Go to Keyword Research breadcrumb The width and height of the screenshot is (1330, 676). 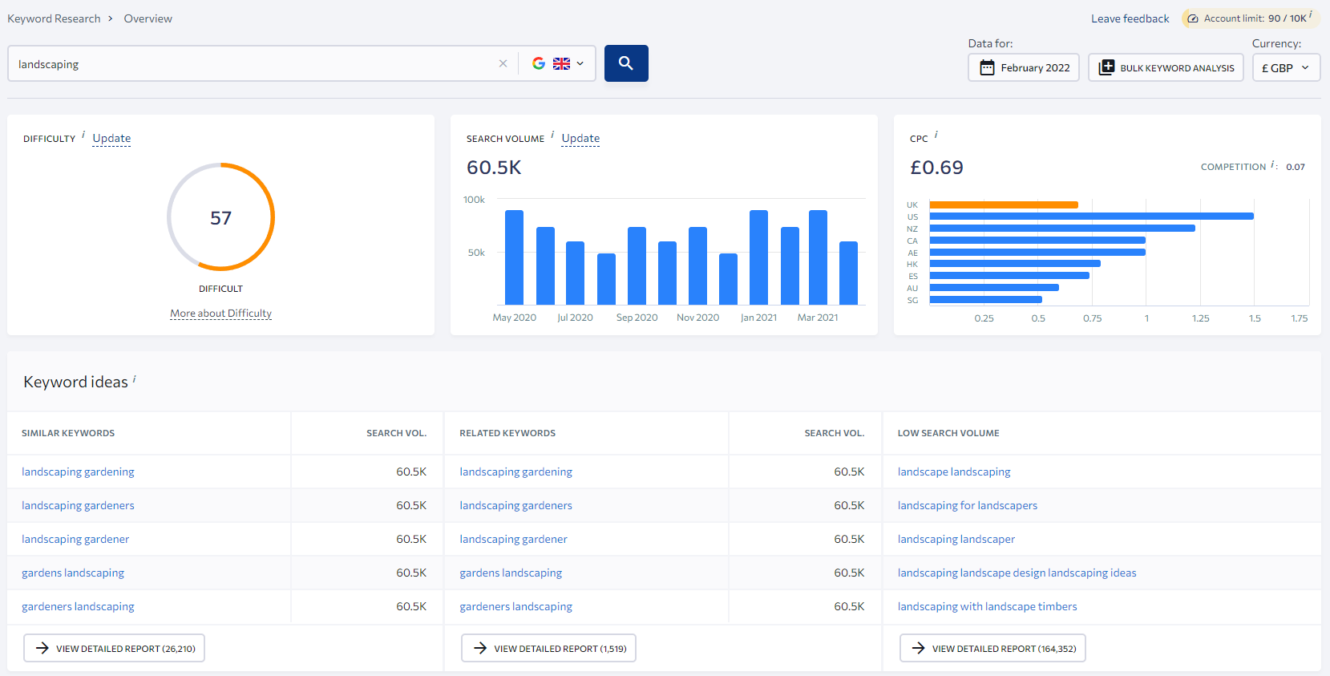54,18
